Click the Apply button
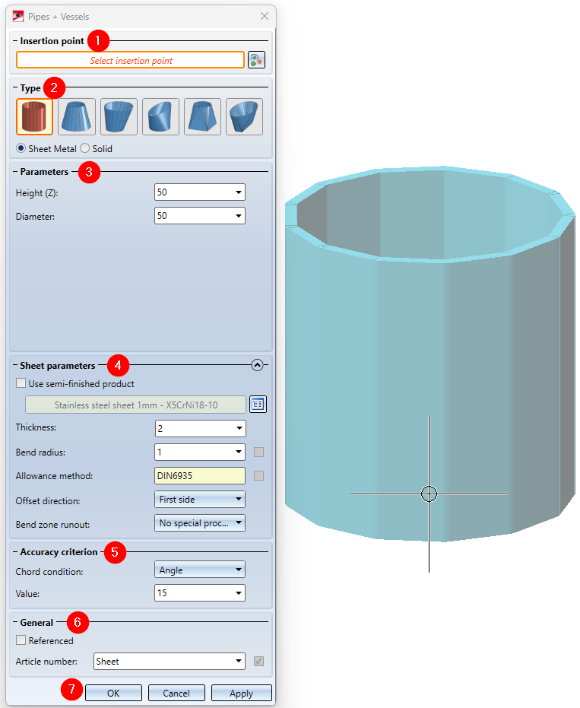Screen dimensions: 580x708 (x=242, y=693)
